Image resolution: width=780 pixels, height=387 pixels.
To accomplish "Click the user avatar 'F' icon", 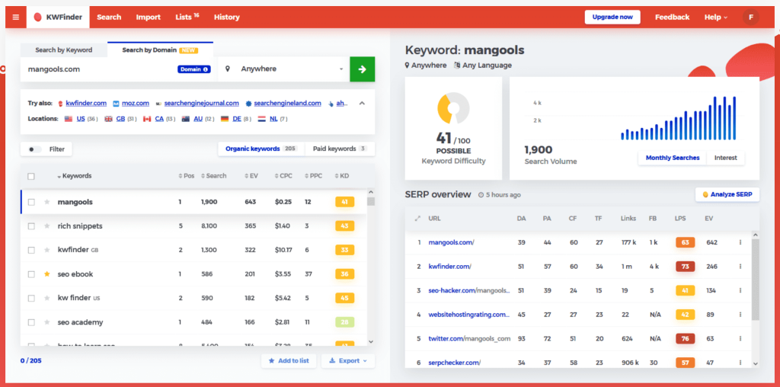I will point(750,17).
